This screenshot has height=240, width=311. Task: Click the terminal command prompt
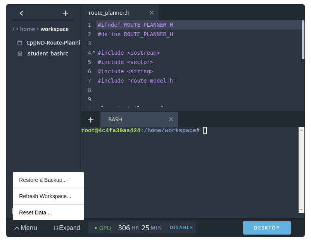click(x=205, y=131)
